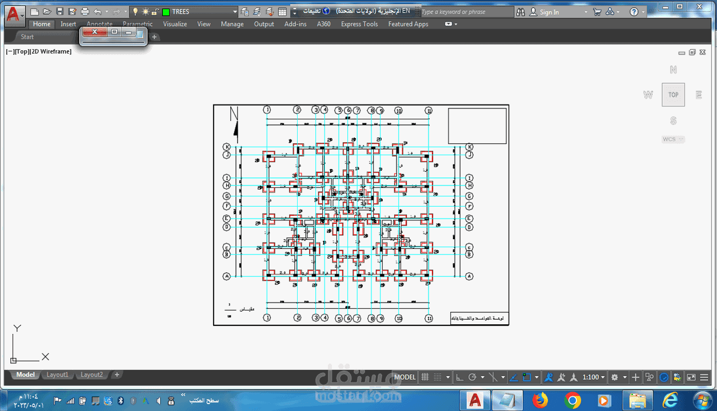
Task: Add a new layout with plus button
Action: (117, 374)
